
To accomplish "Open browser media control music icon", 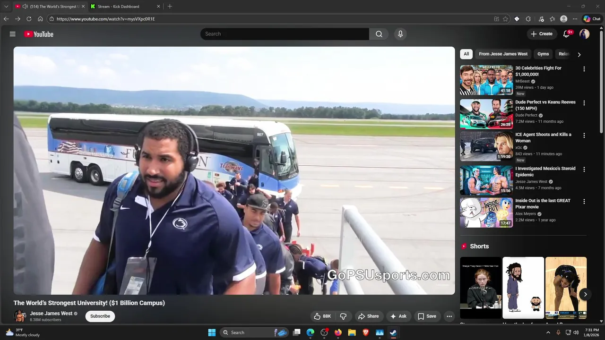I will coord(541,19).
